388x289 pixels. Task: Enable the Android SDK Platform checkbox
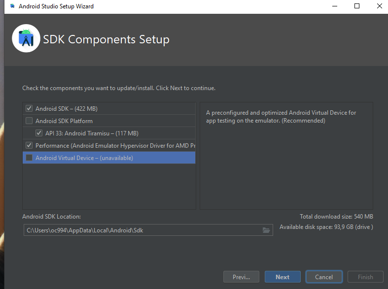[x=29, y=121]
